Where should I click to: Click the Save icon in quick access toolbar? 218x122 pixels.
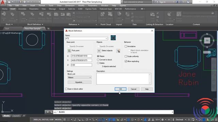tap(17, 2)
